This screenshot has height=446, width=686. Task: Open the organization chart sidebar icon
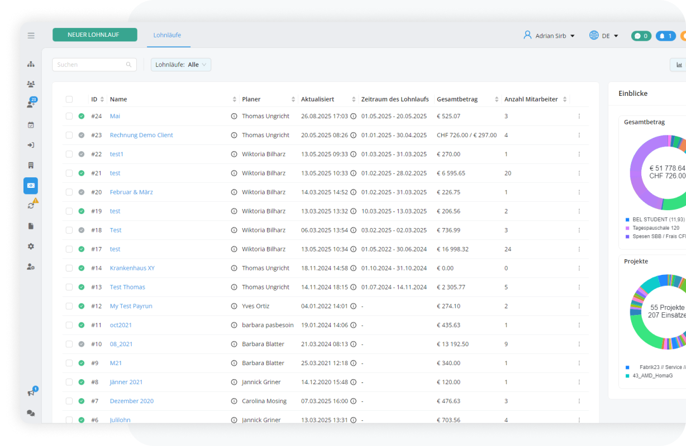click(31, 64)
